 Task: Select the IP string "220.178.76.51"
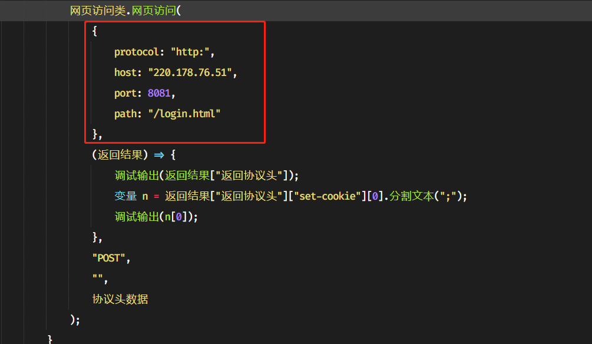(x=190, y=72)
